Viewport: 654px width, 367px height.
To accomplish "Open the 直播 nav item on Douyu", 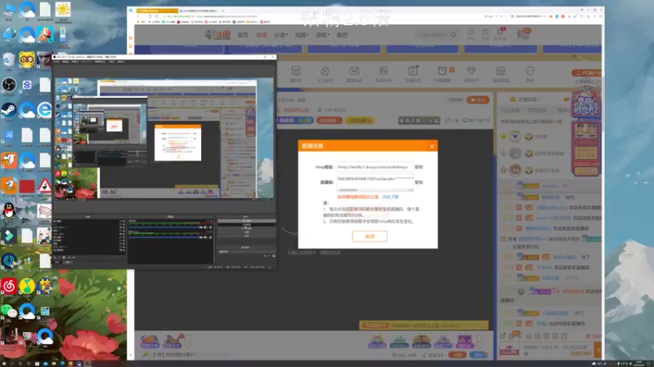I will [261, 35].
